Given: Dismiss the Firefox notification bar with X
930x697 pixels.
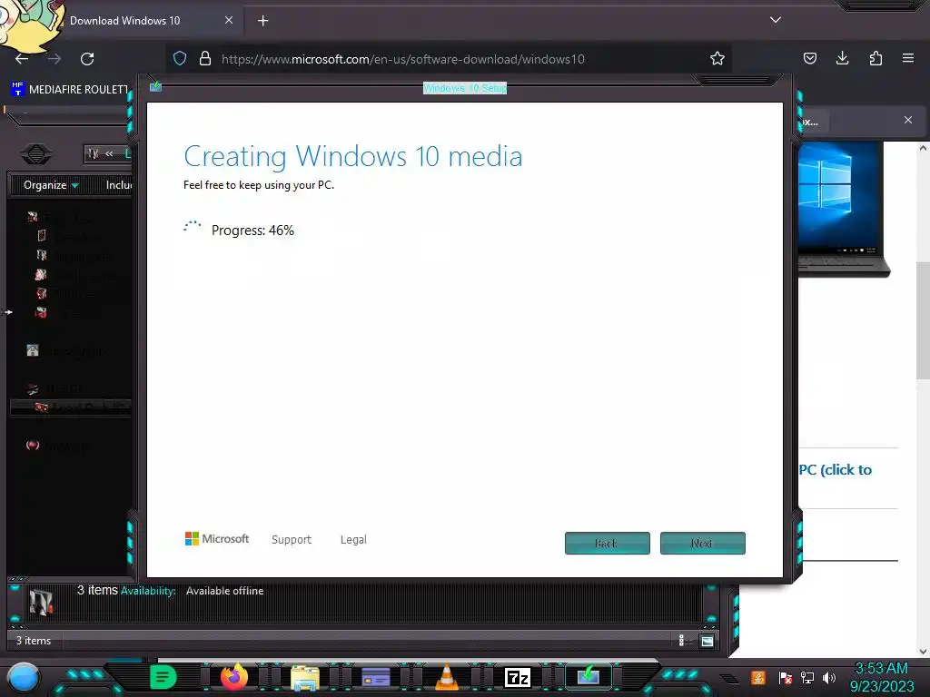Looking at the screenshot, I should click(908, 120).
